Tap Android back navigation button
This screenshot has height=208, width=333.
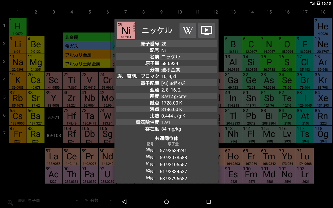[x=124, y=202]
